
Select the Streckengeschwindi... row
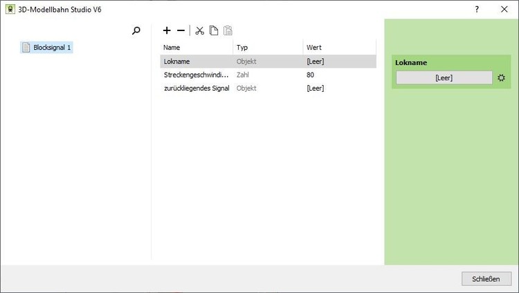(268, 75)
